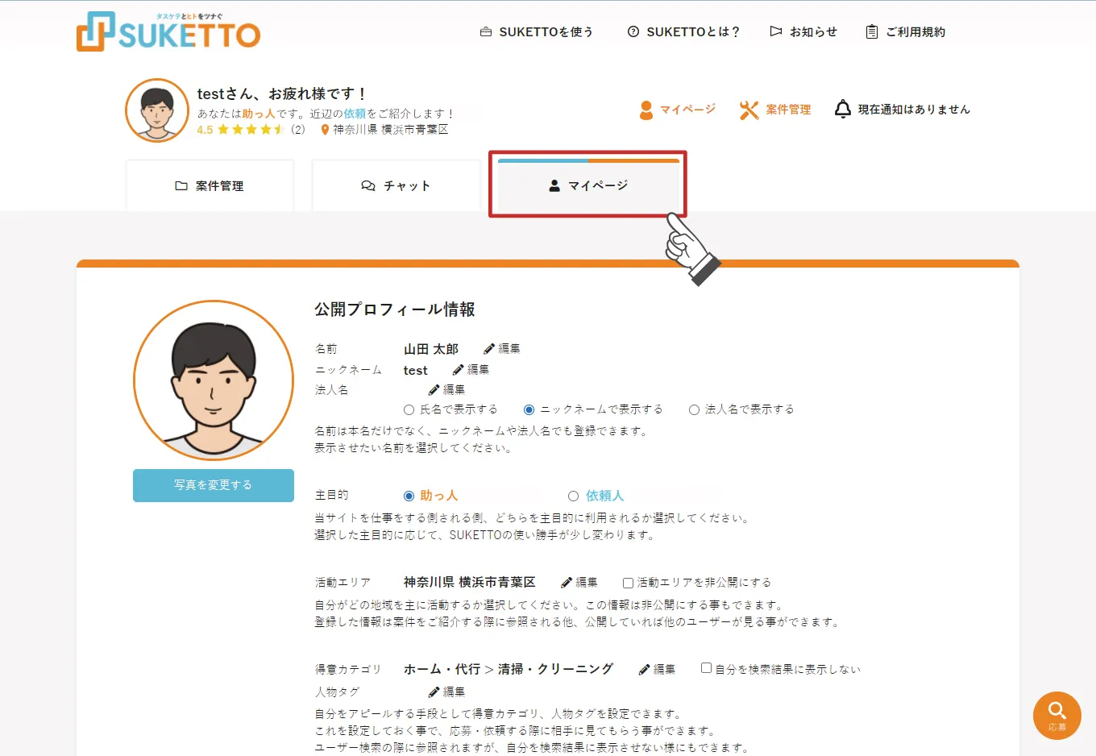Select 氏名で表示する radio button
The height and width of the screenshot is (756, 1096).
click(409, 409)
